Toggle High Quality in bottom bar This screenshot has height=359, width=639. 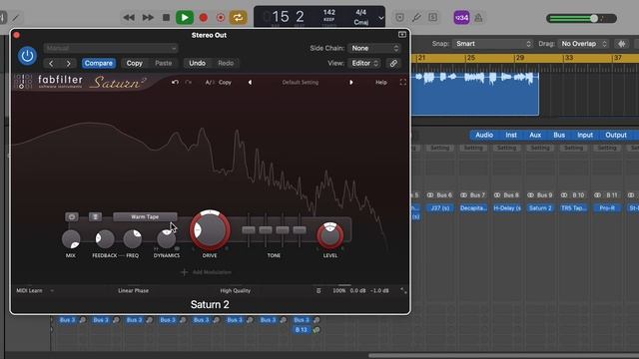pos(236,290)
